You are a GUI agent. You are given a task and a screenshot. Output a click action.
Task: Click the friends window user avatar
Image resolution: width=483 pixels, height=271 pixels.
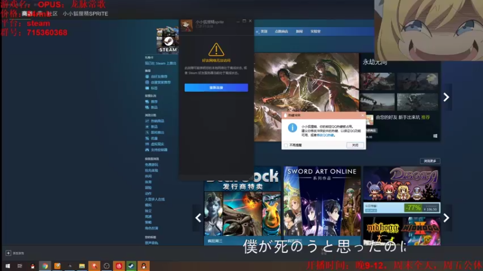pos(187,25)
